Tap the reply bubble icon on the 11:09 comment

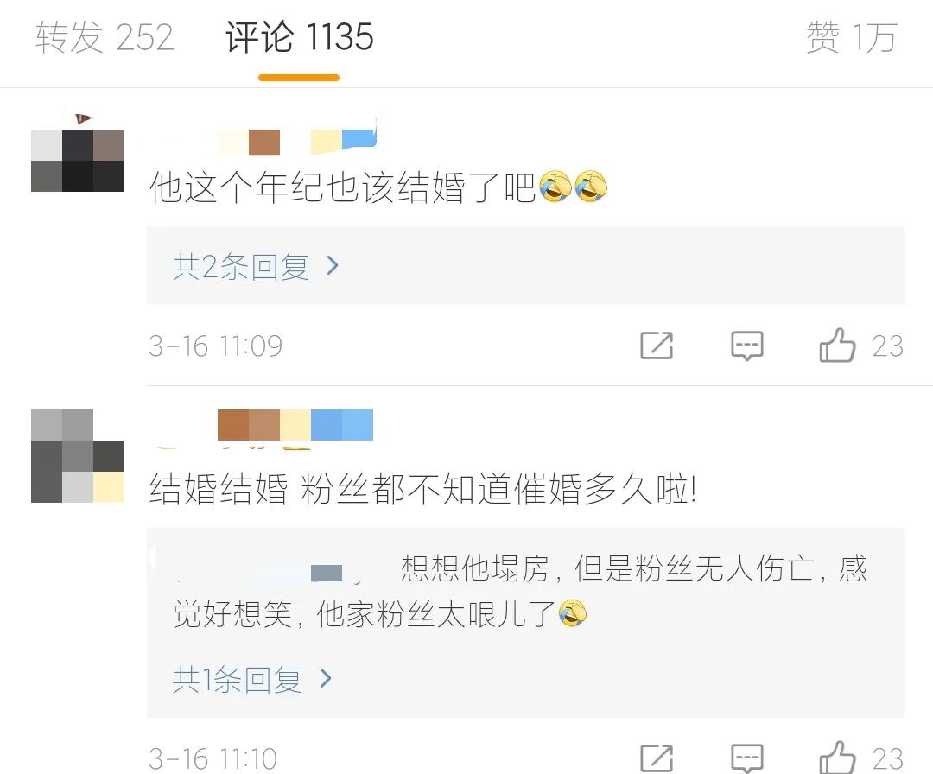pyautogui.click(x=746, y=346)
